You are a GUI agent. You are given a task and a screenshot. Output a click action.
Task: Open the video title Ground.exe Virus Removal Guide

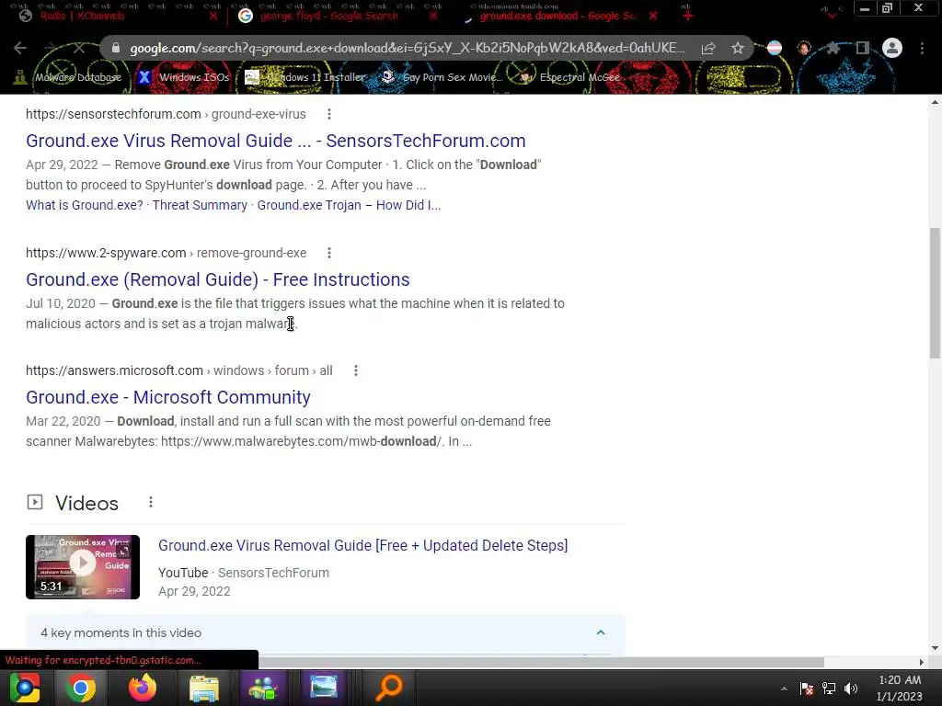point(362,545)
